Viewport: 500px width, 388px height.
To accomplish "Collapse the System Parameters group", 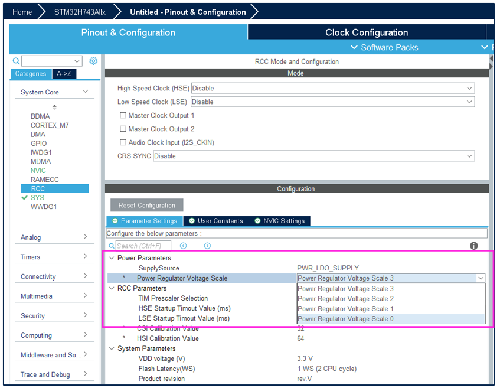I will tap(112, 348).
